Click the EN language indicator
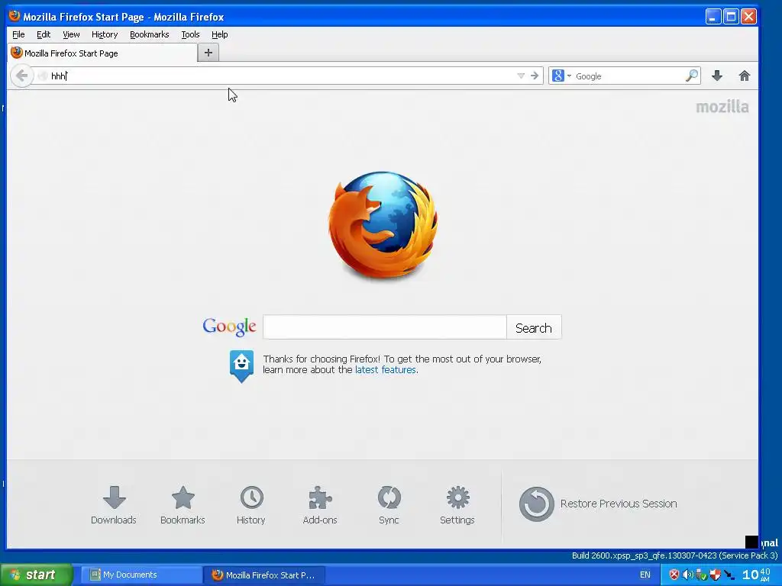The width and height of the screenshot is (782, 586). (645, 575)
